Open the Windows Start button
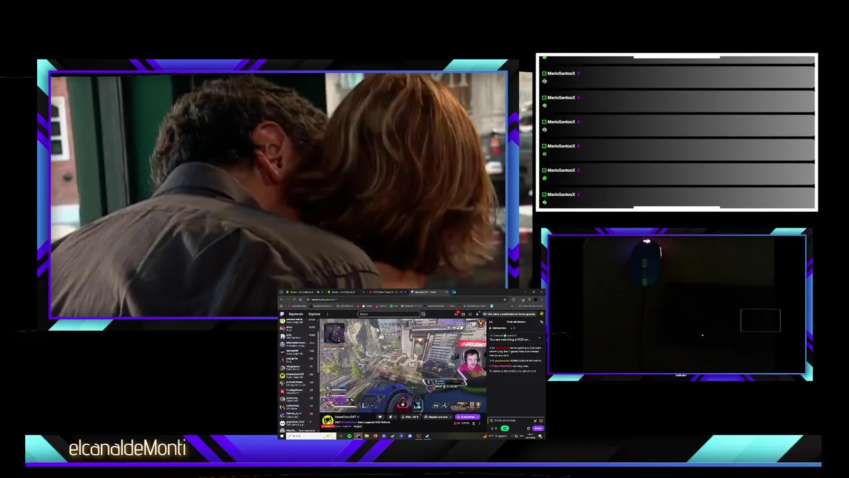The height and width of the screenshot is (478, 849). tap(281, 436)
